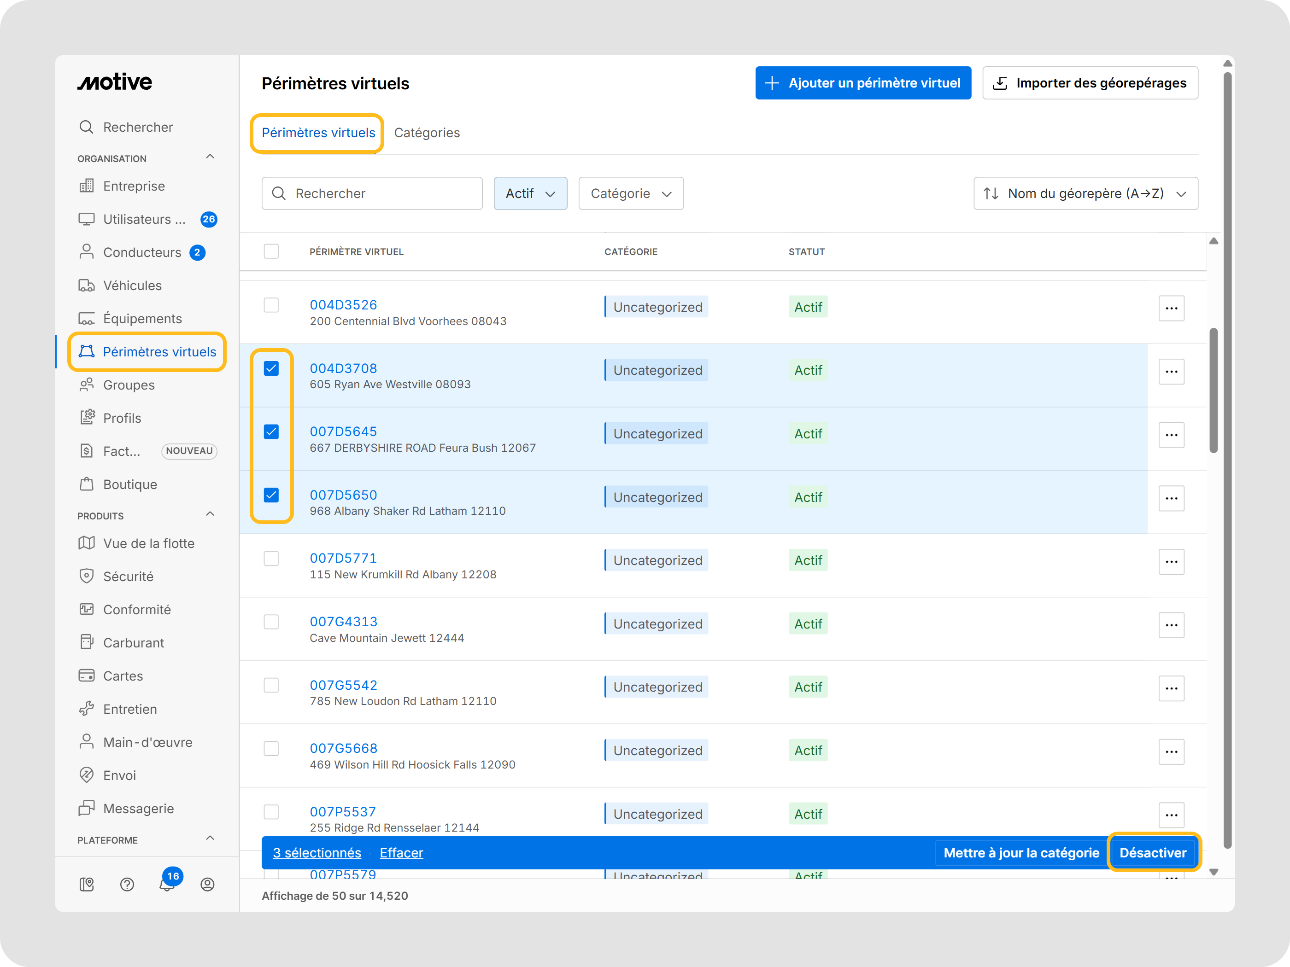Click the table's vertical scrollbar thumb

pos(1214,390)
